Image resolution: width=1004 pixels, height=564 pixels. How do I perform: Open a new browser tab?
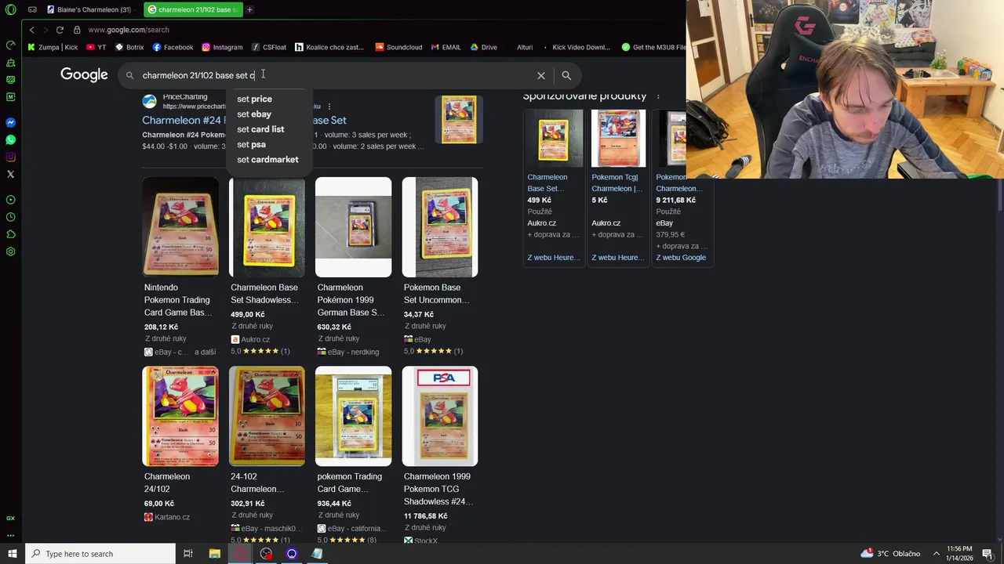249,9
